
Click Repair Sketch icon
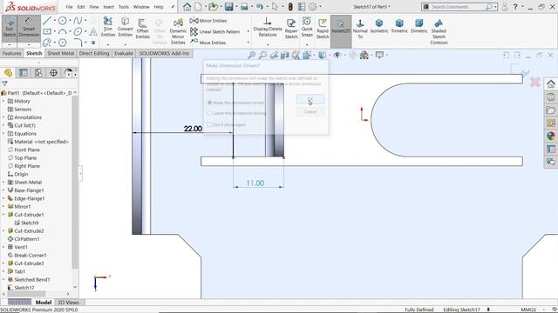point(291,29)
